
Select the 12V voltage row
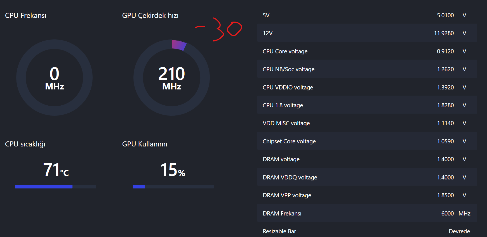(x=367, y=33)
